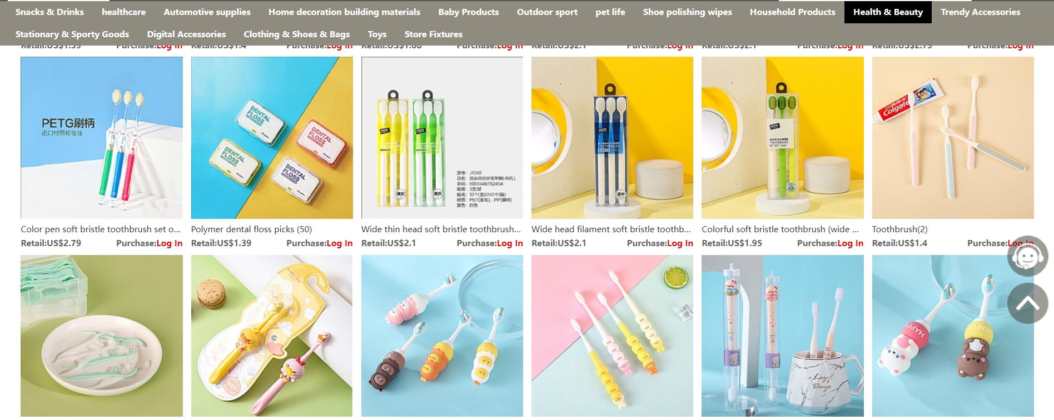Click Log In for Color pen toothbrush set

point(169,243)
